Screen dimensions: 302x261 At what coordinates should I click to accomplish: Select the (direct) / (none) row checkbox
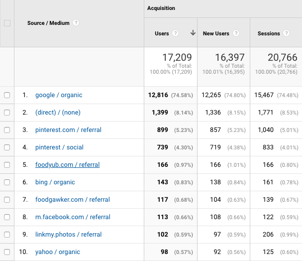point(7,113)
